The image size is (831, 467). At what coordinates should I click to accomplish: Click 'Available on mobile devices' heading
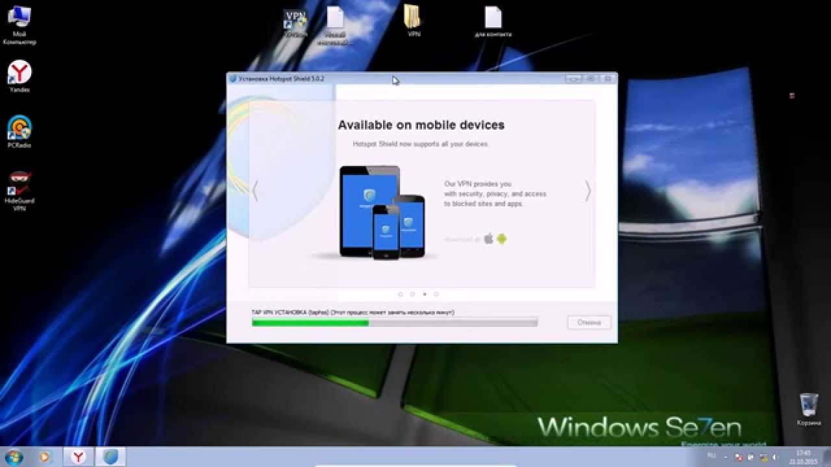(421, 125)
